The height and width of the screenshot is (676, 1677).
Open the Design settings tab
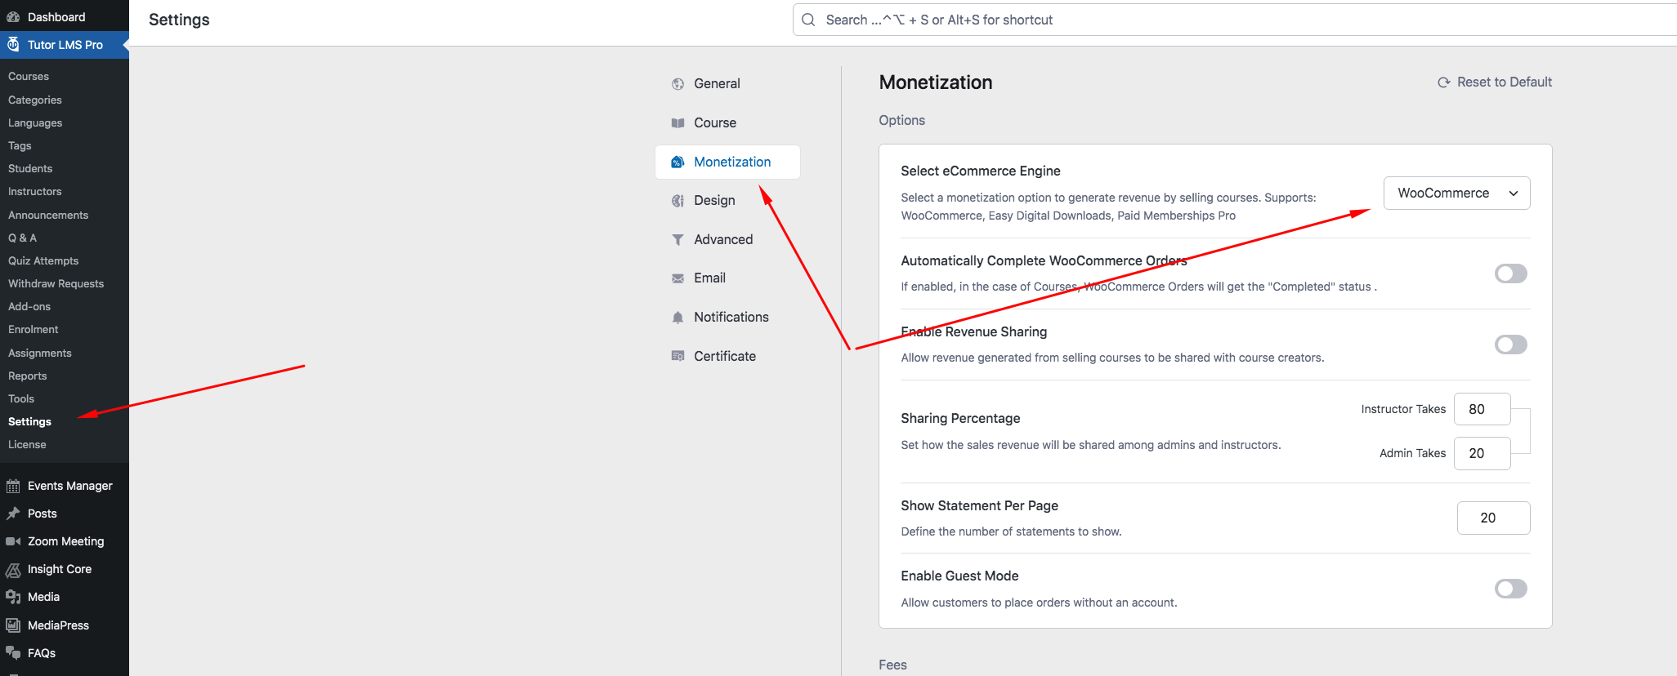[727, 200]
